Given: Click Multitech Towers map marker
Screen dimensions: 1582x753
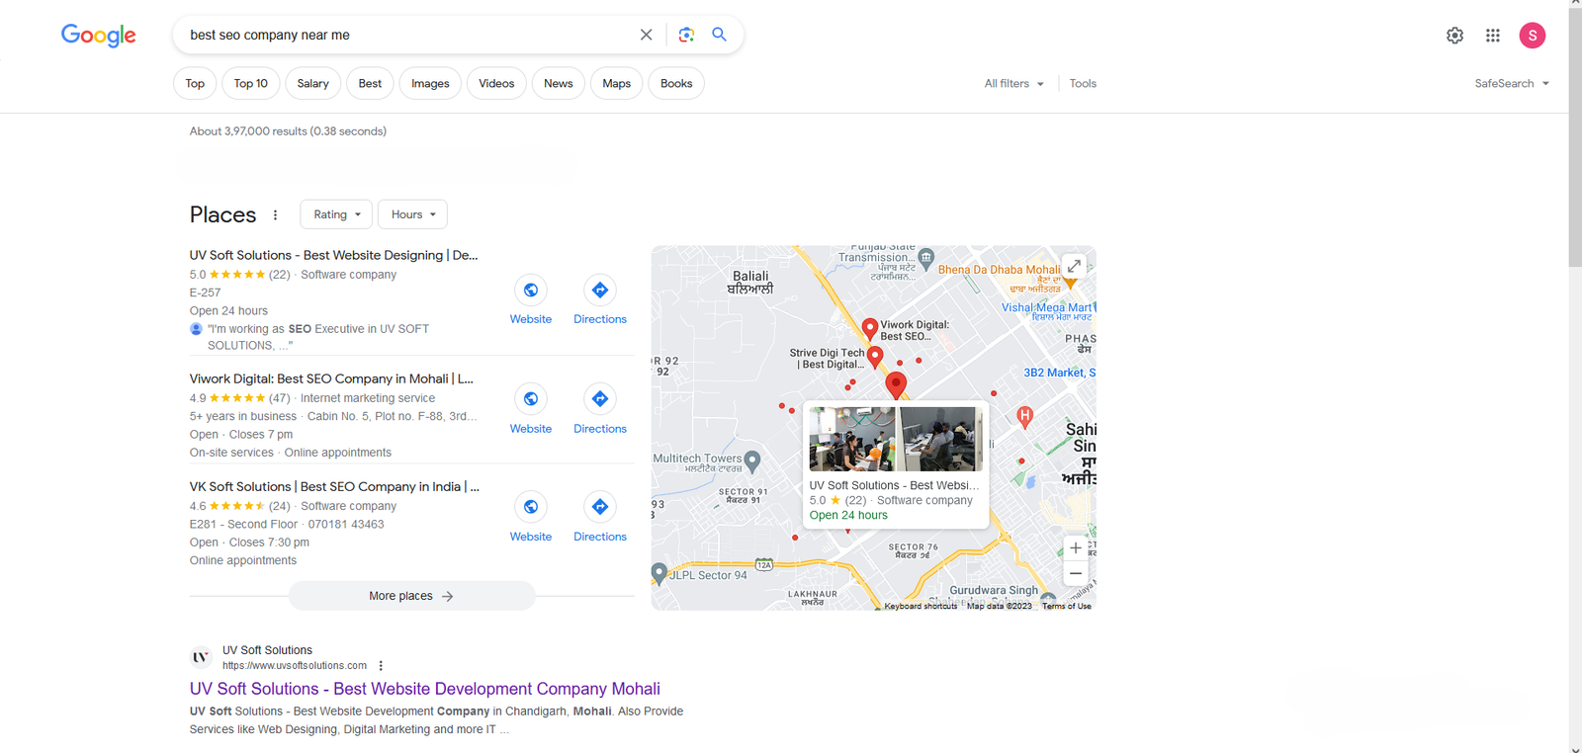Looking at the screenshot, I should tap(752, 460).
